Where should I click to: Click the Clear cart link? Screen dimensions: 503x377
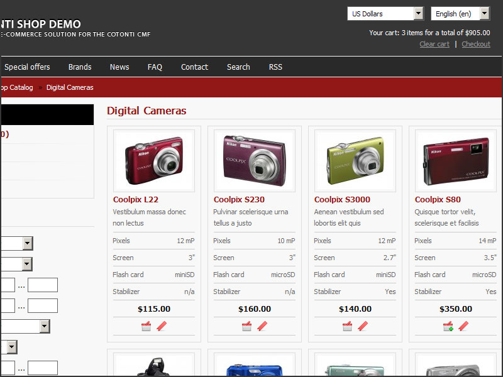click(x=434, y=44)
